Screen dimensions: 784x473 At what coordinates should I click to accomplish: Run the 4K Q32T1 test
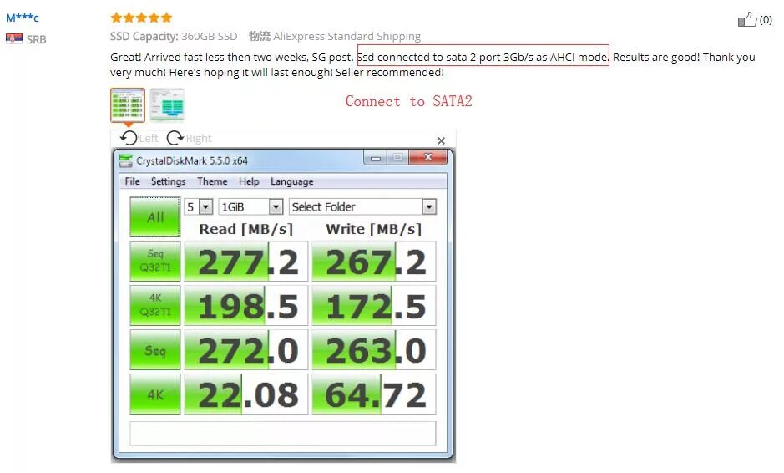pyautogui.click(x=155, y=305)
